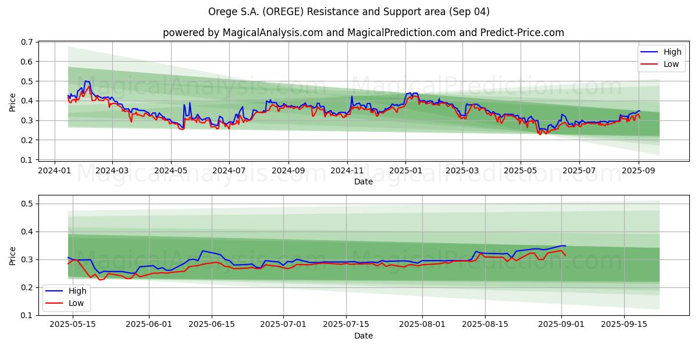Click the bottom chart x-axis label '2025-06-01'

point(149,325)
